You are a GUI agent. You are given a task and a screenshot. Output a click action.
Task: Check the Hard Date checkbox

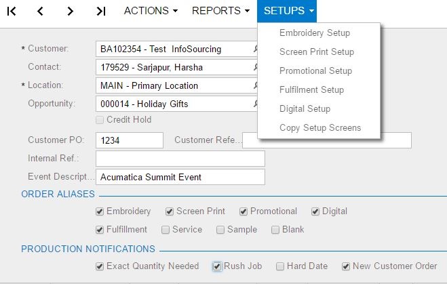[280, 266]
